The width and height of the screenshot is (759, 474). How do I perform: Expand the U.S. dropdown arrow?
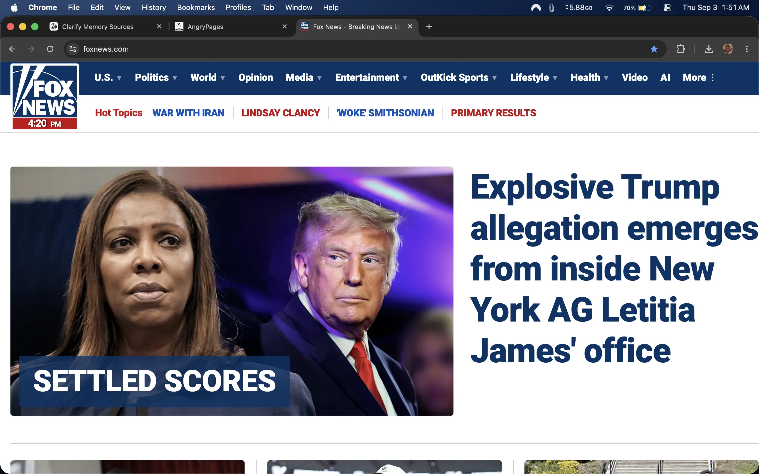click(x=119, y=78)
